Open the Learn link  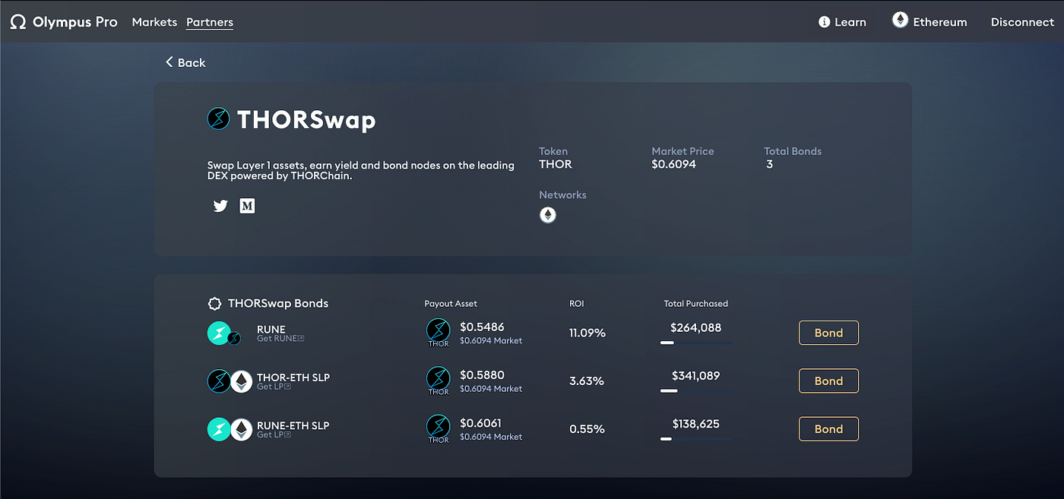click(x=850, y=22)
